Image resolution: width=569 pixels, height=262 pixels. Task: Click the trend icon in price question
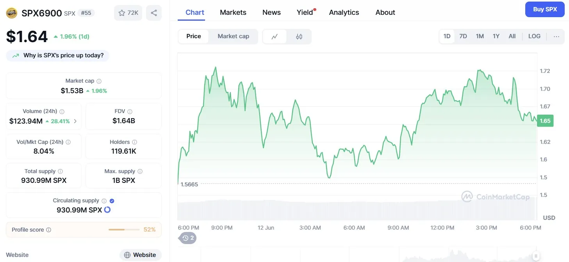(x=16, y=56)
